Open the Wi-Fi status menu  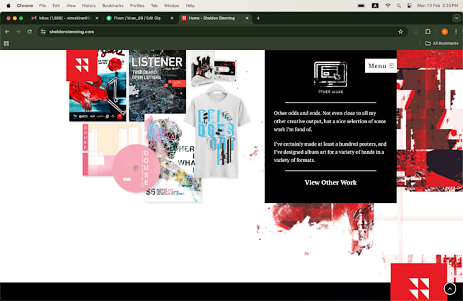388,5
